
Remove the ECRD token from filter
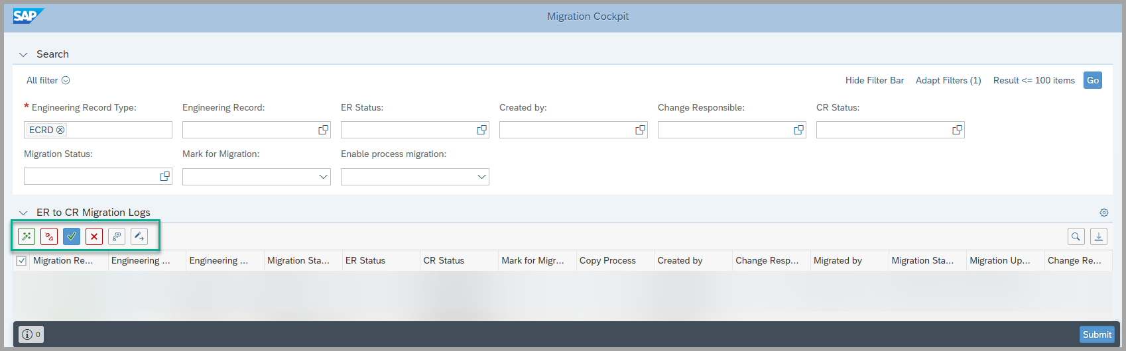60,130
